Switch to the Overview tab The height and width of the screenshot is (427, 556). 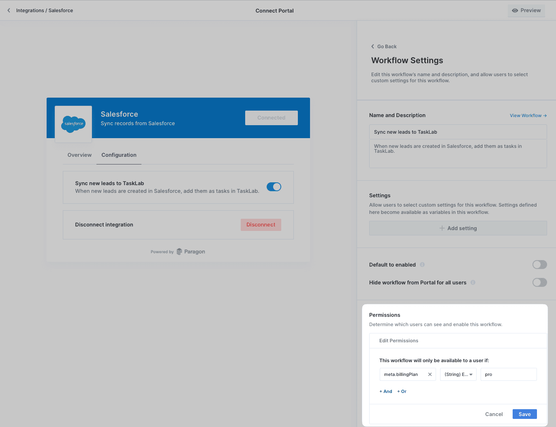click(79, 155)
